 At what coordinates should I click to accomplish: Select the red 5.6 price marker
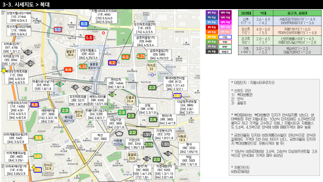coord(89,37)
